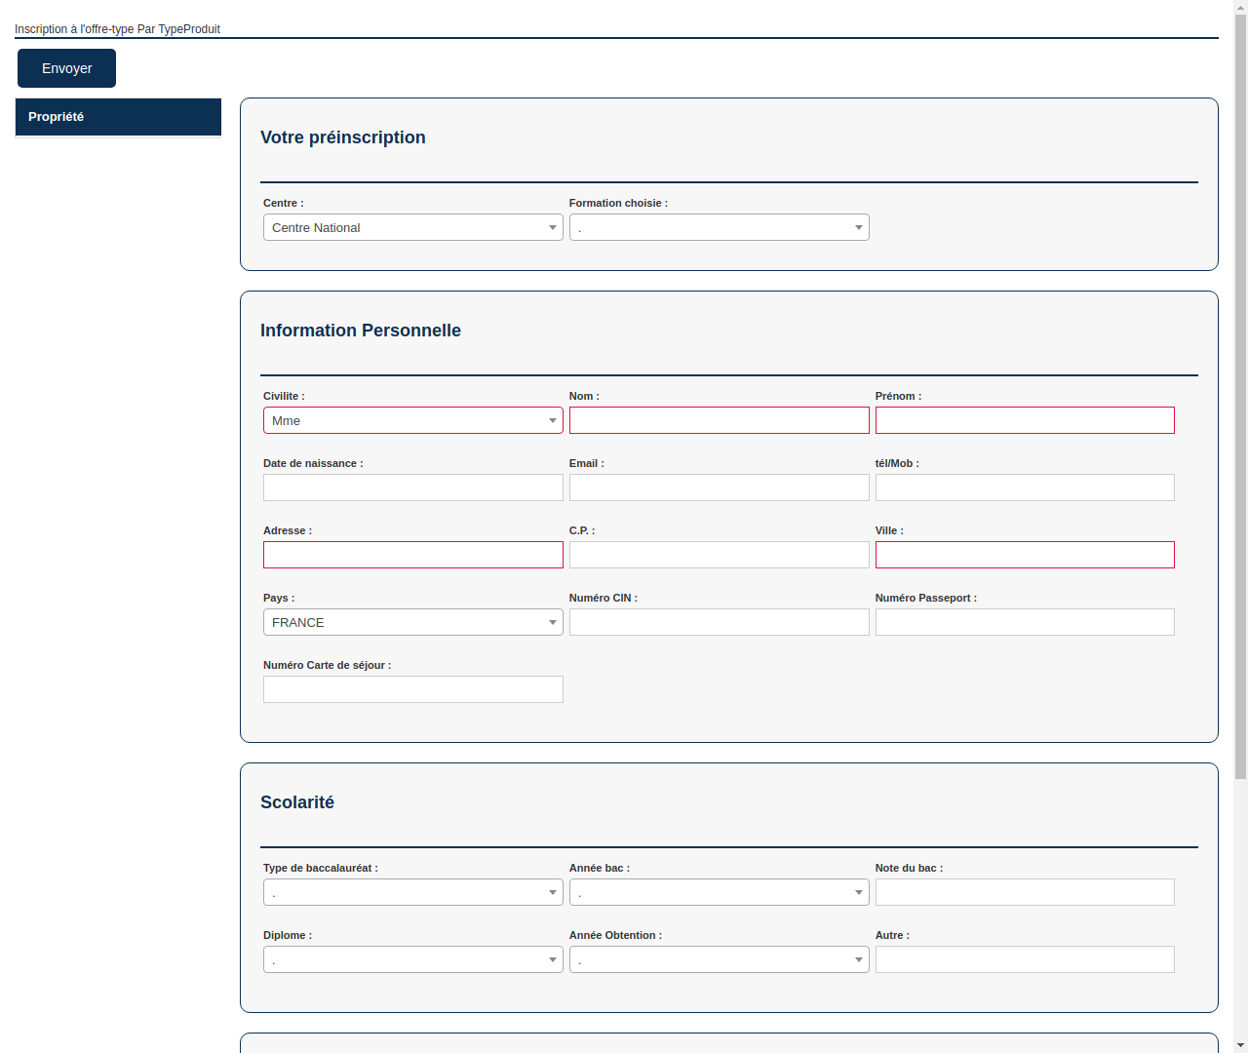Click inside the Nom field

tap(719, 420)
